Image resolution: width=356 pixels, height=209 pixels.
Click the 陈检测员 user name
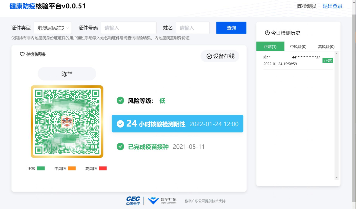(x=307, y=6)
